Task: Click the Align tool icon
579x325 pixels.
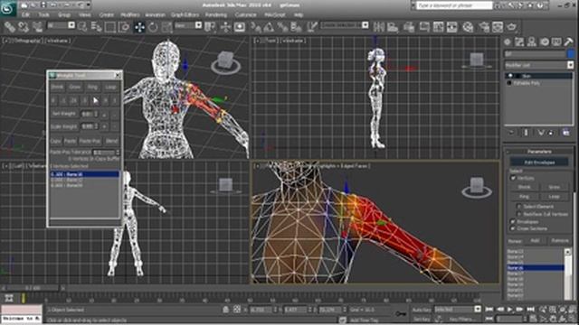Action: [x=393, y=26]
